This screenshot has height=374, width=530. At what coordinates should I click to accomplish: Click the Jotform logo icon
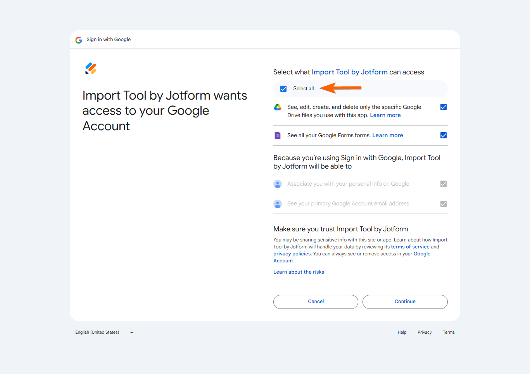click(91, 69)
